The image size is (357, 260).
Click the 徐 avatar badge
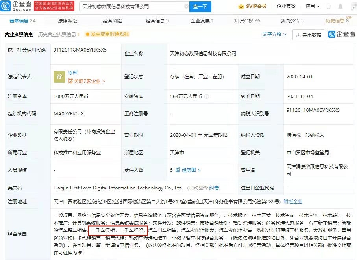pos(59,76)
